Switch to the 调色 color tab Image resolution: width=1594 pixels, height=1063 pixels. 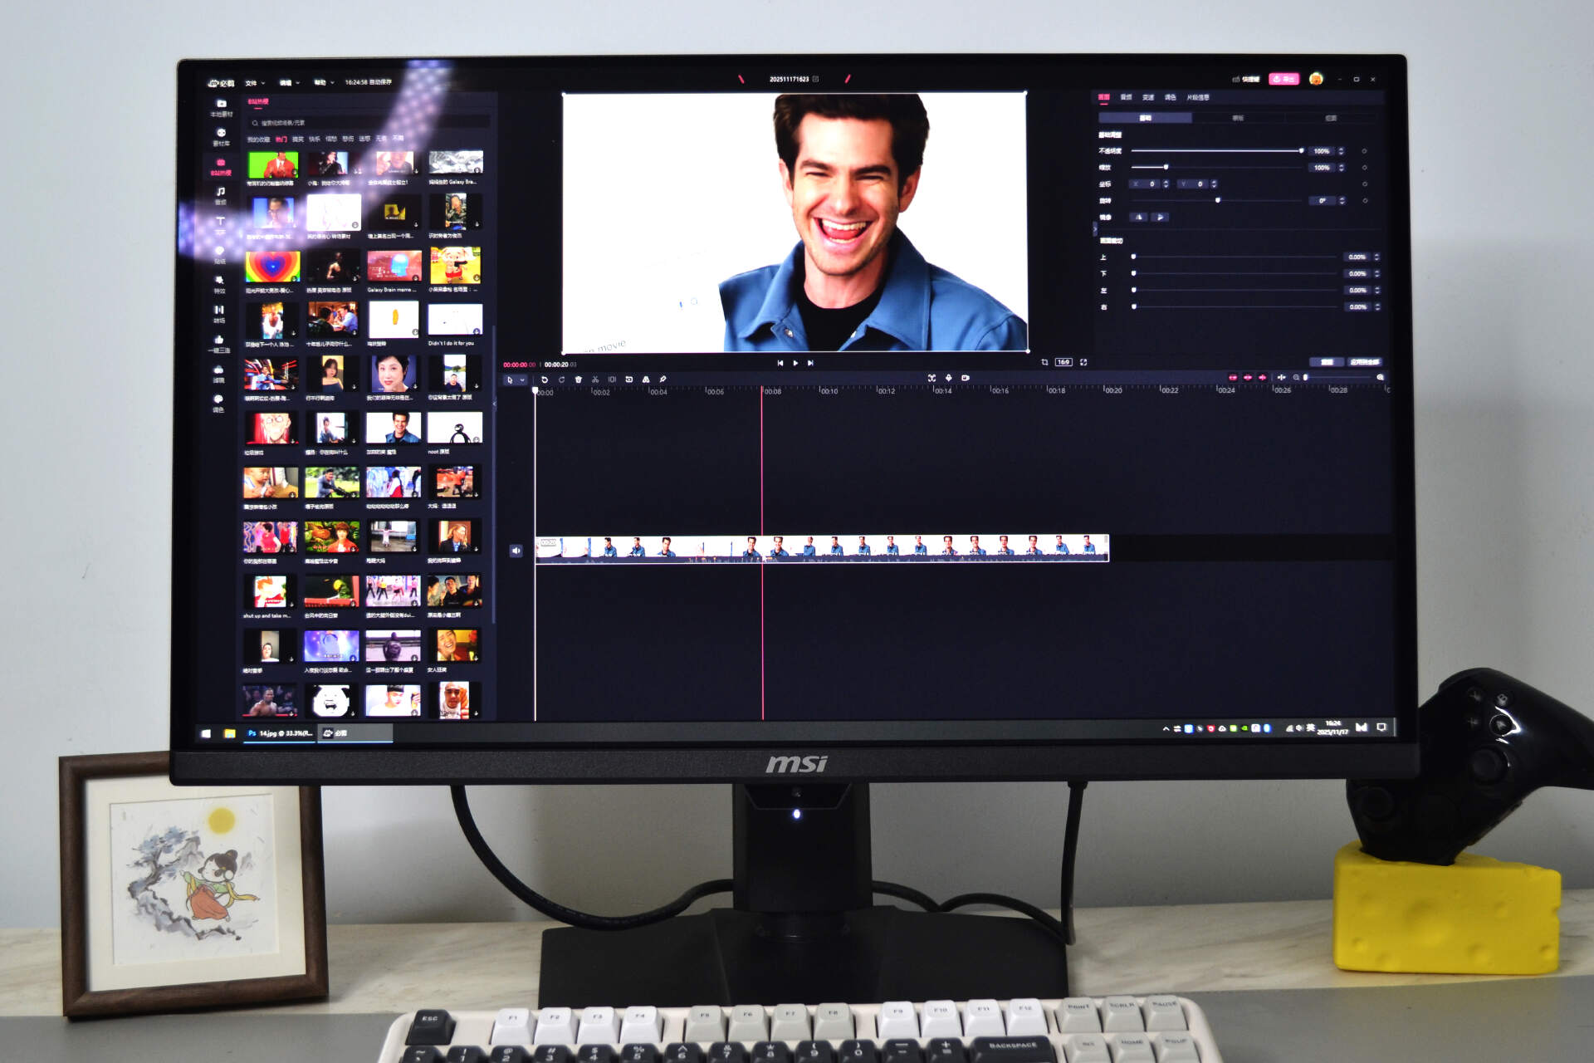pyautogui.click(x=1170, y=98)
